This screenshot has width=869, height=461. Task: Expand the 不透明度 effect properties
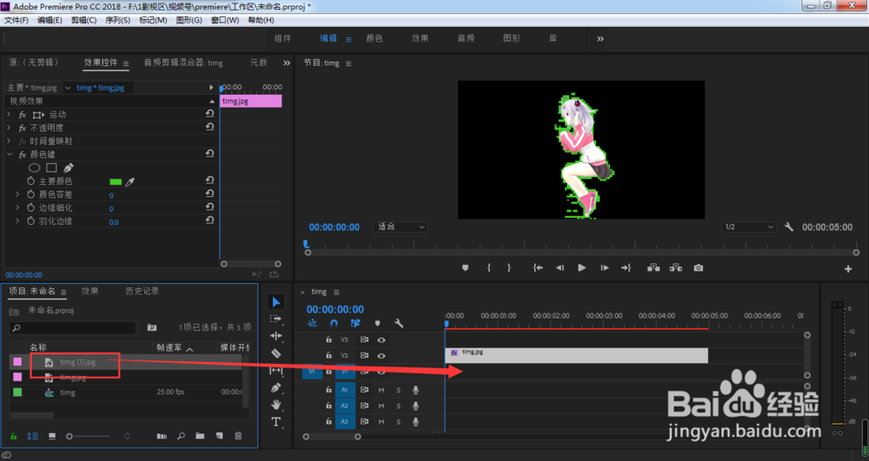9,128
